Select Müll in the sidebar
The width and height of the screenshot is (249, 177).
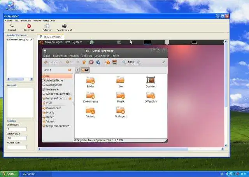click(x=58, y=103)
